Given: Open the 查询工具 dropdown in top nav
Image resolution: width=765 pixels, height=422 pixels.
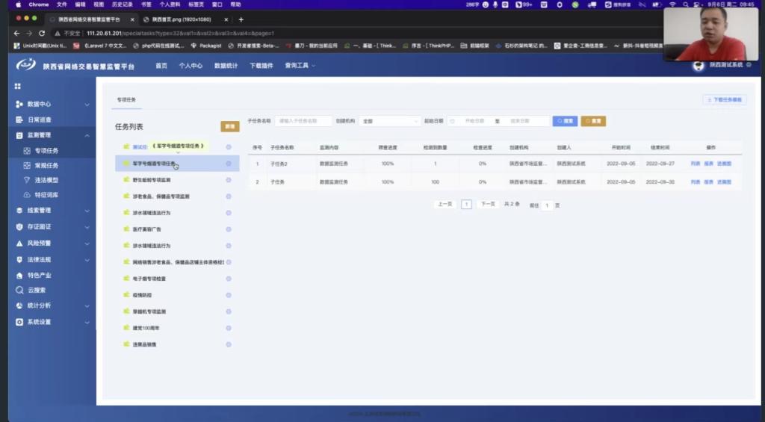Looking at the screenshot, I should point(300,66).
